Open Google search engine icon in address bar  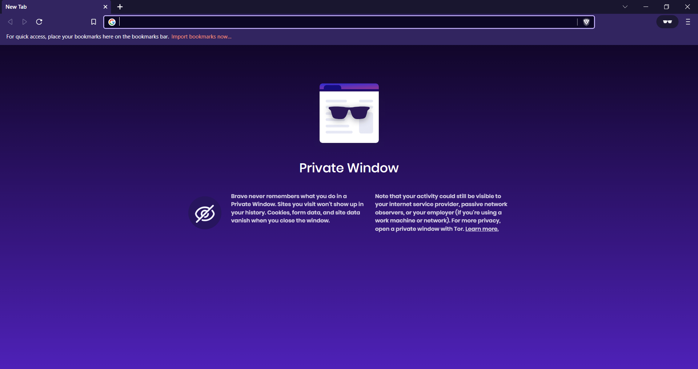click(112, 22)
